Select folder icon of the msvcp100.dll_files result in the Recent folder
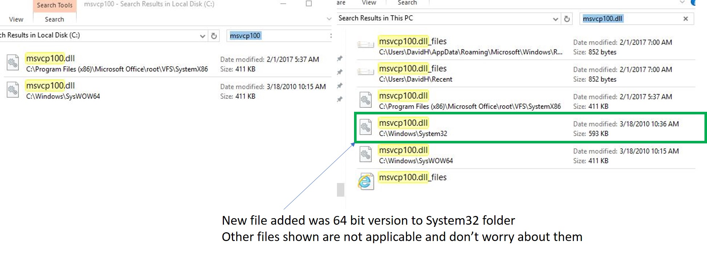 (365, 72)
